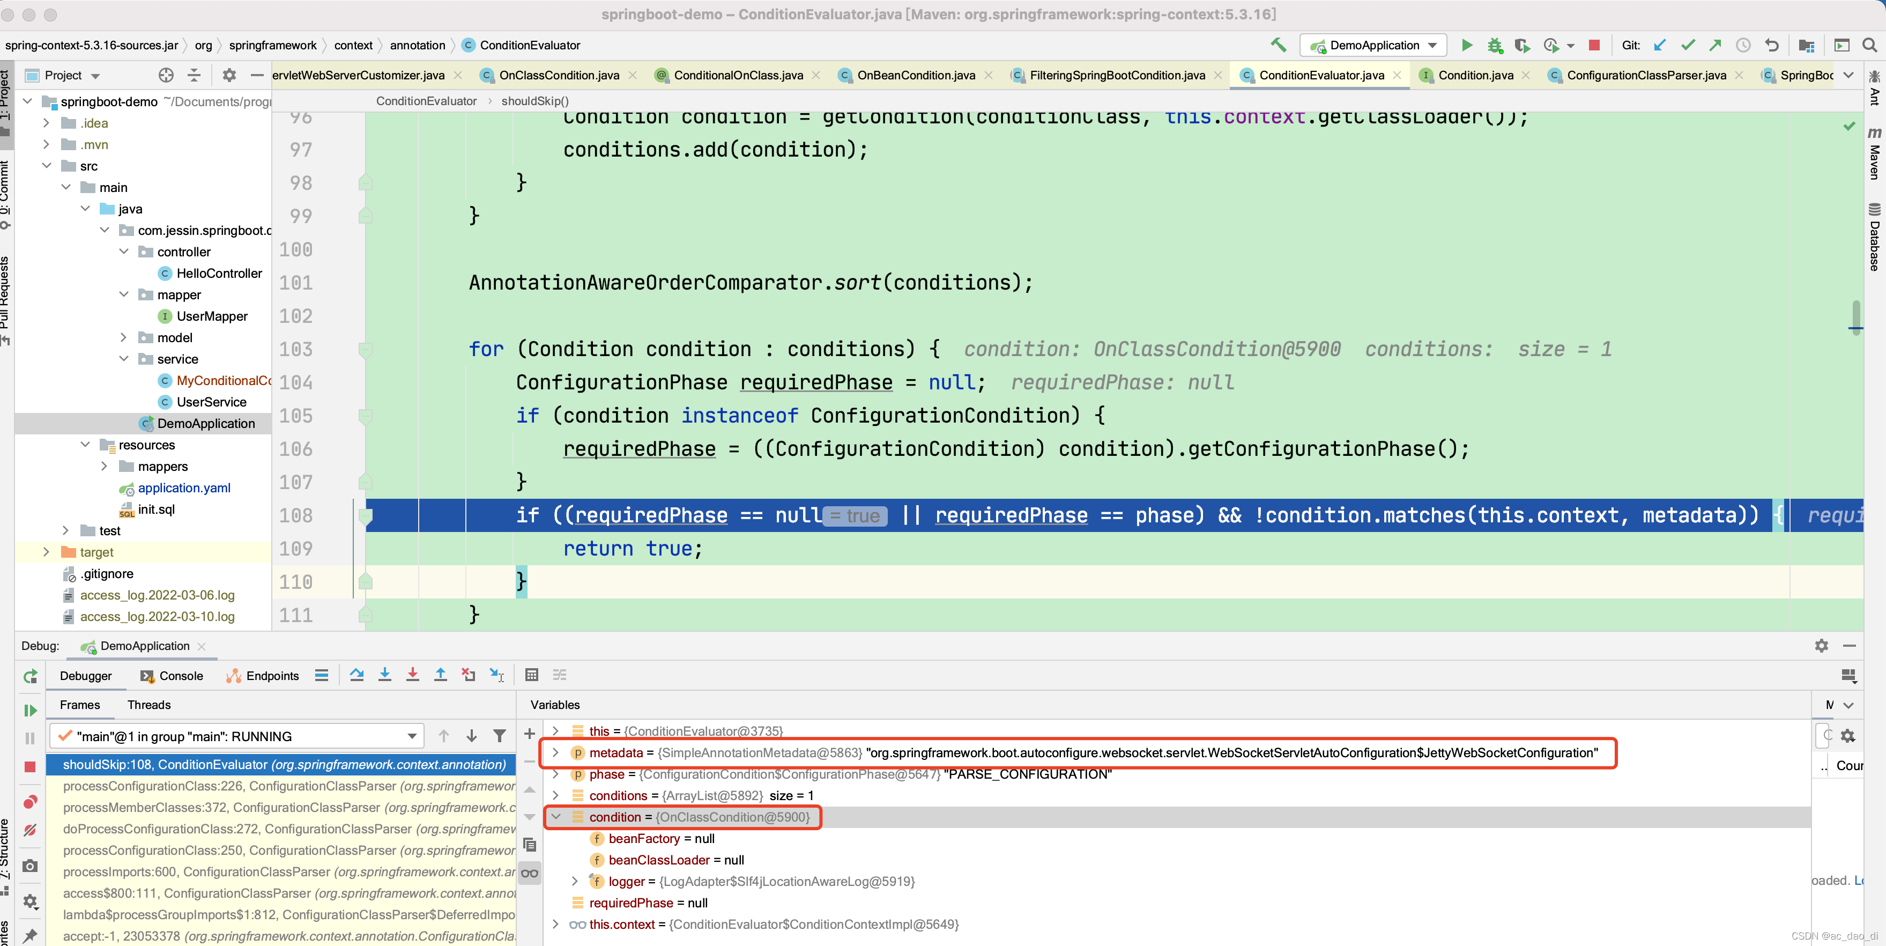Toggle the Show Execution Point icon
The height and width of the screenshot is (946, 1886).
coord(322,675)
